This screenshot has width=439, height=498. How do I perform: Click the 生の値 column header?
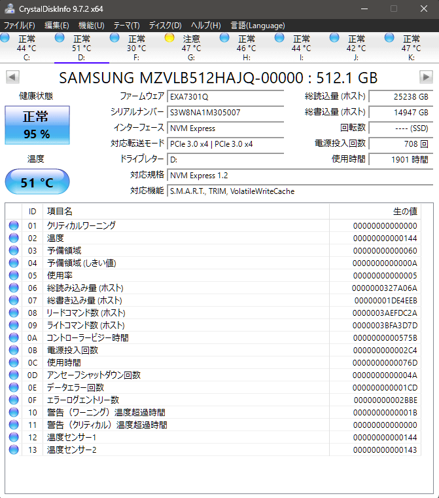point(404,211)
